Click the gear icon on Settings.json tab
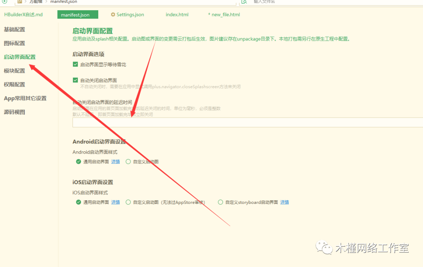Viewport: 423px width, 267px height. [113, 15]
